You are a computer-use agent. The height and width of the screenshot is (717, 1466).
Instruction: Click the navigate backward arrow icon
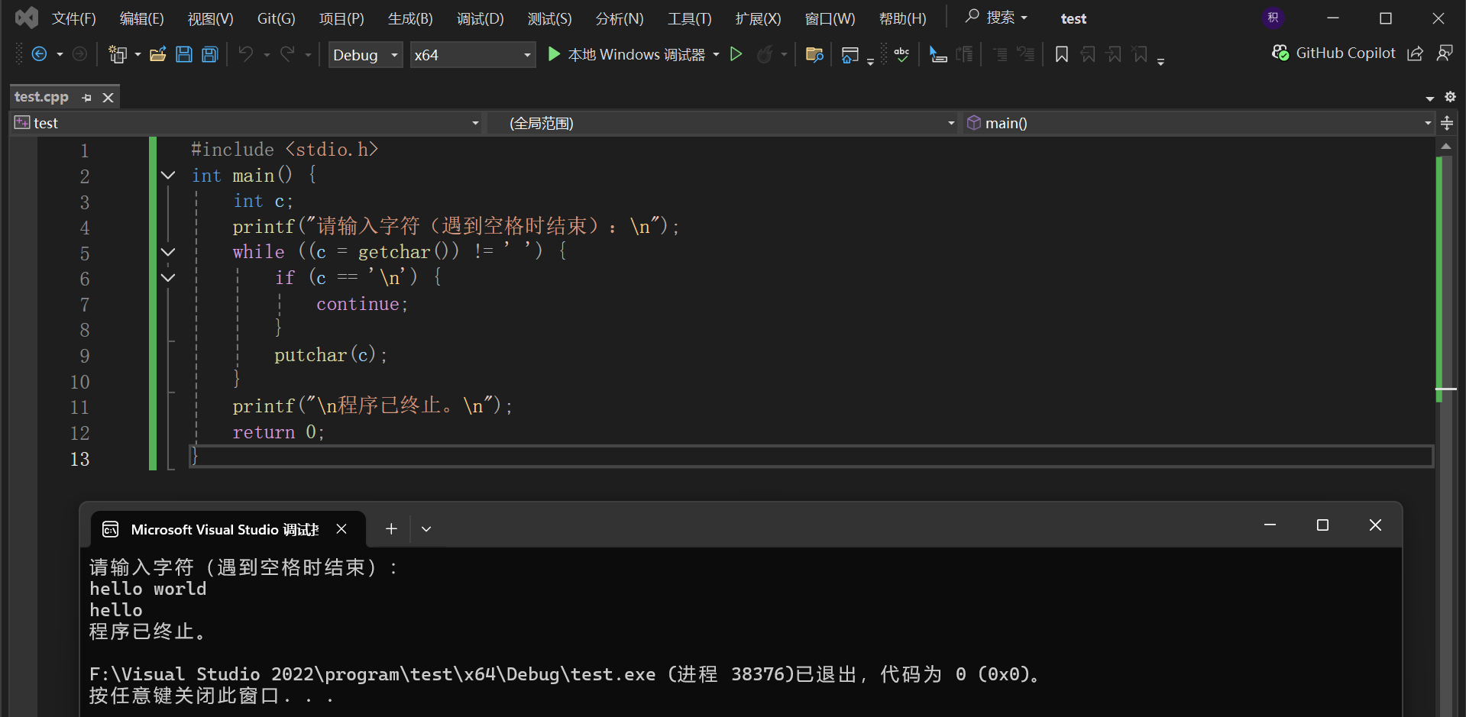coord(39,54)
